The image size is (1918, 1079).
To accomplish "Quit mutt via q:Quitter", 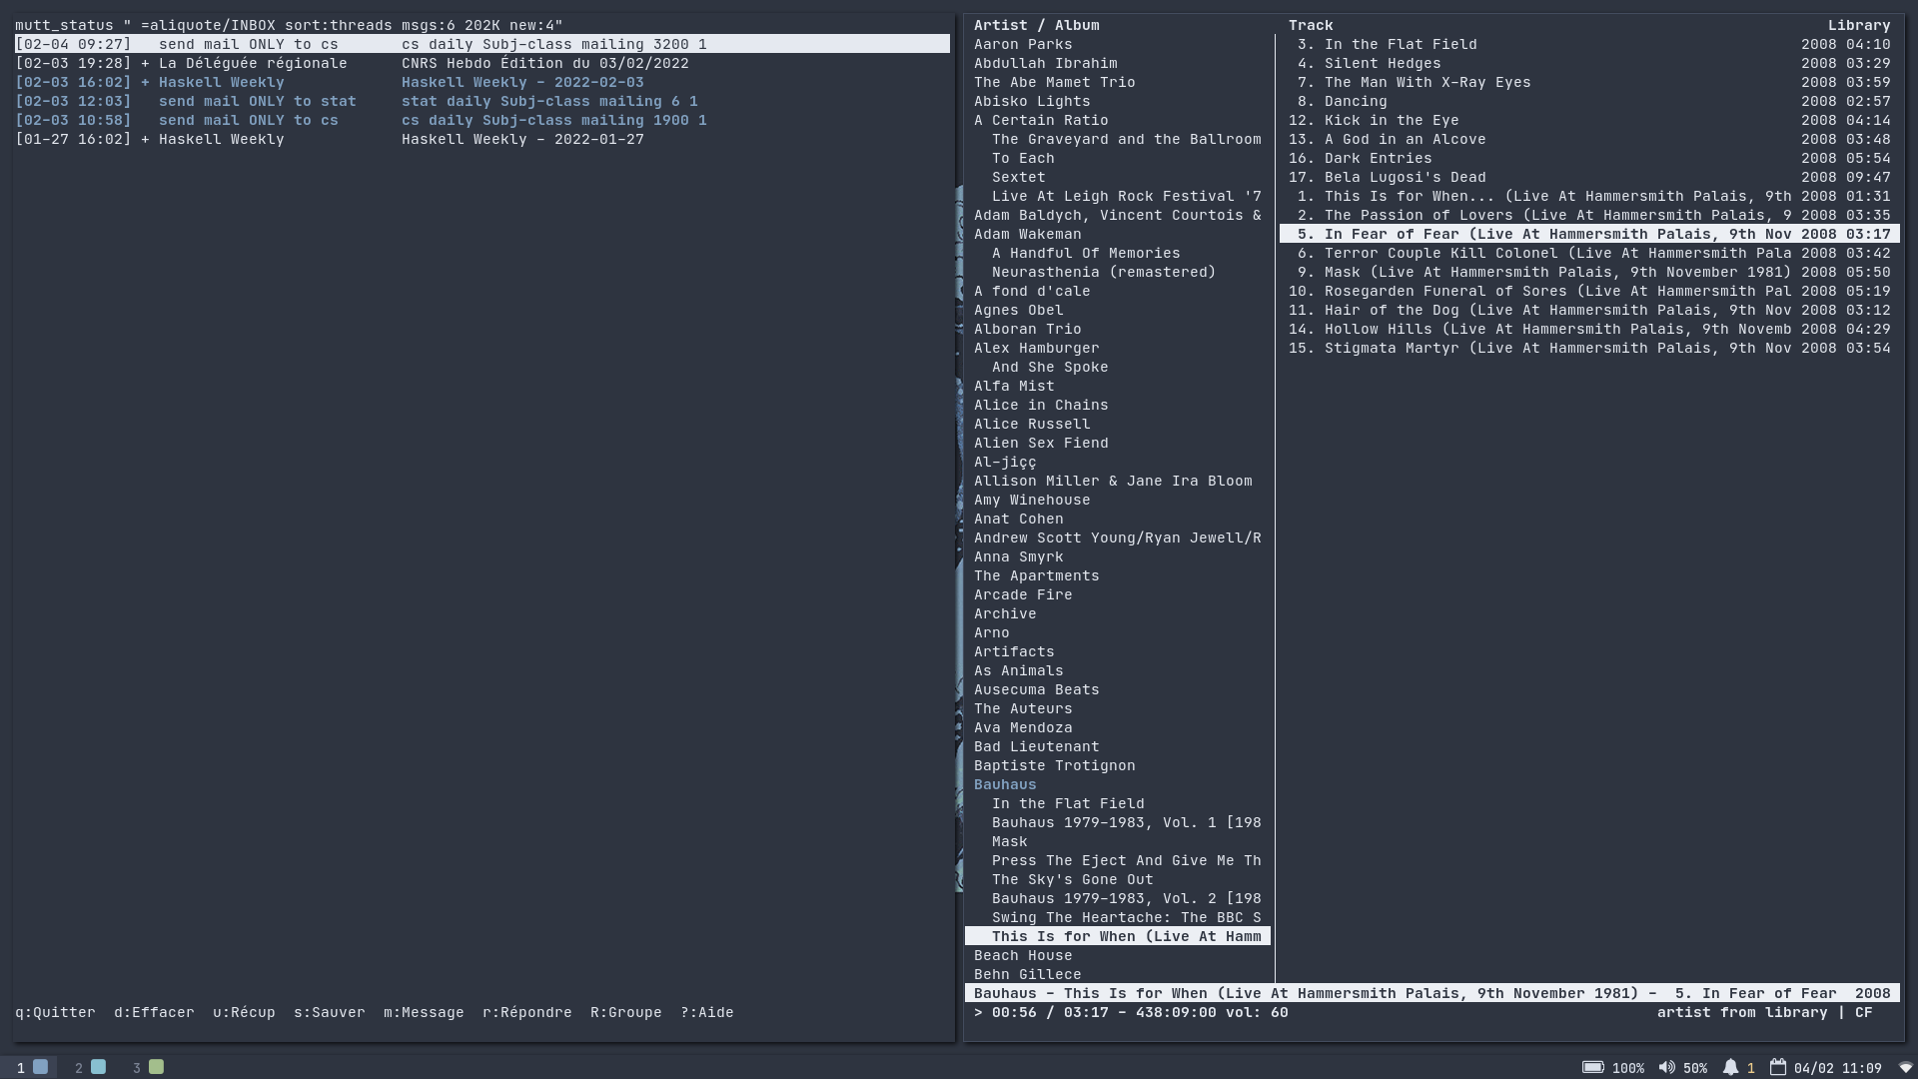I will click(55, 1012).
